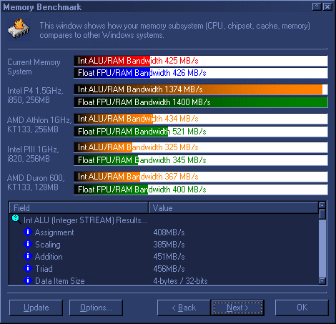The height and width of the screenshot is (324, 336).
Task: Click the burning memory chip icon
Action: point(19,29)
